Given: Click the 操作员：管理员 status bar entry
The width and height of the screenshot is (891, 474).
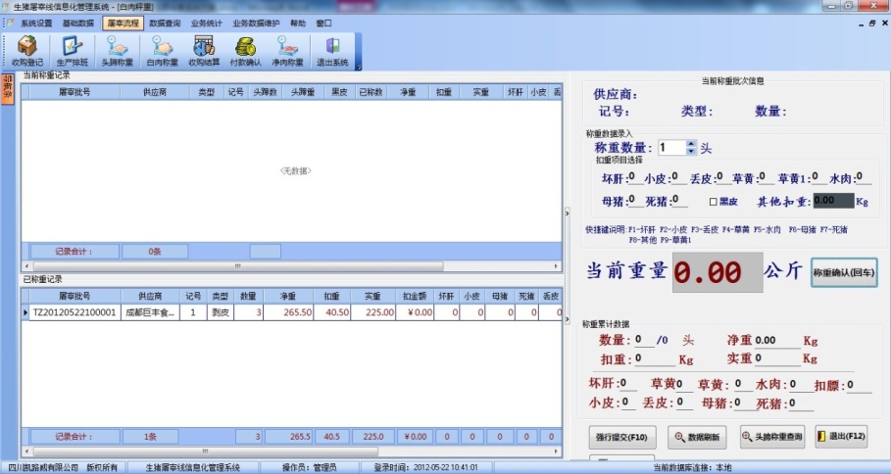Looking at the screenshot, I should [309, 468].
